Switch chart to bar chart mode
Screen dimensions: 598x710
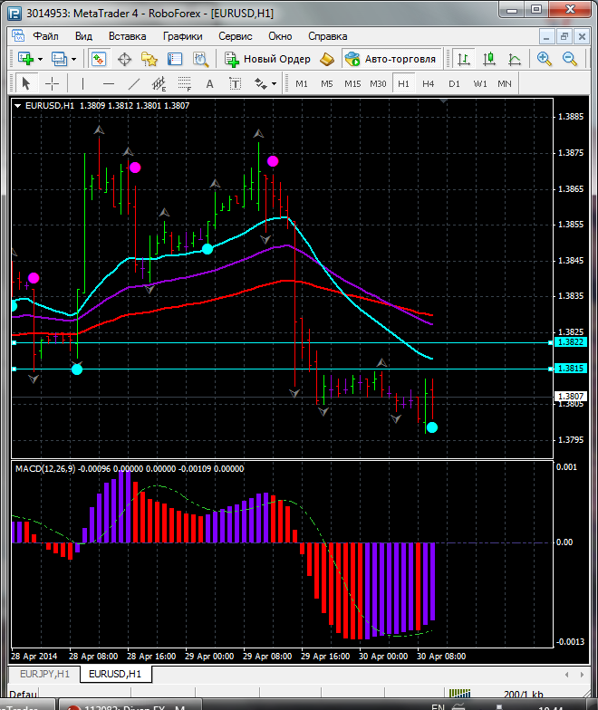coord(464,59)
